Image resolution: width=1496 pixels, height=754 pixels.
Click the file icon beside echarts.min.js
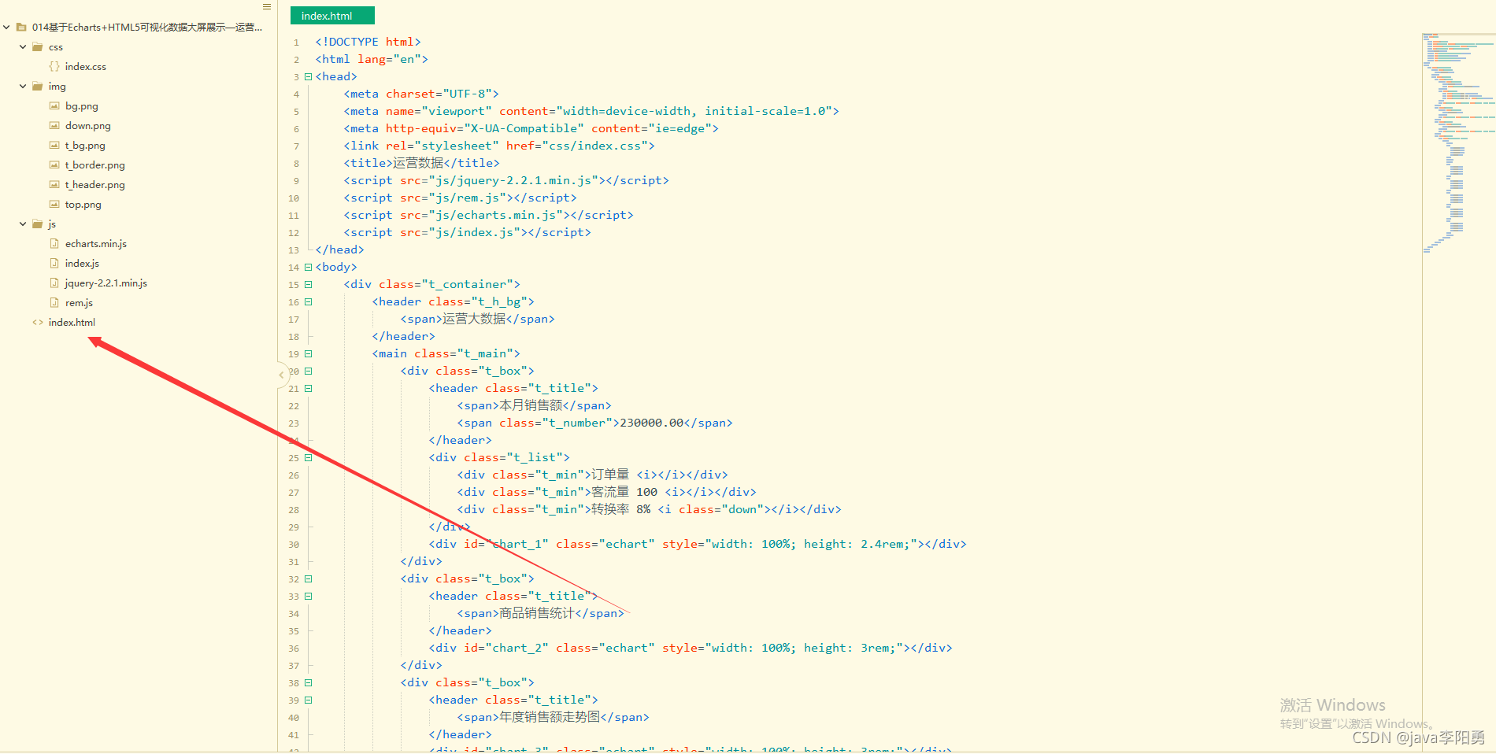(54, 243)
